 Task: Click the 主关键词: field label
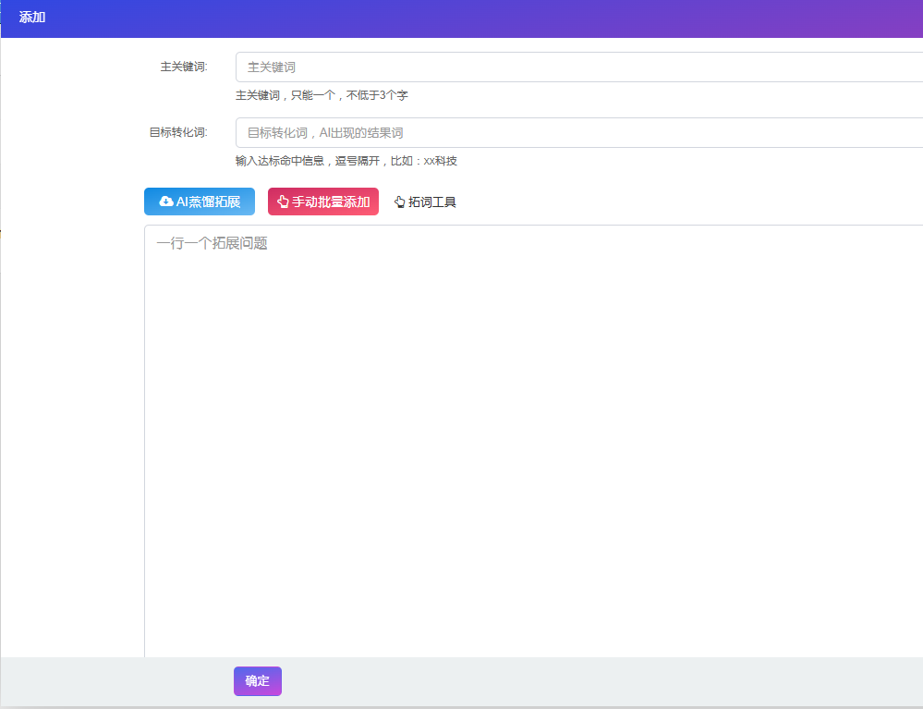[184, 67]
